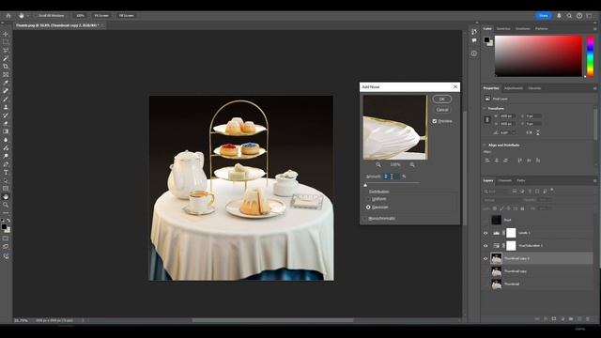Switch to the Gradients tab
The image size is (601, 338).
click(522, 29)
